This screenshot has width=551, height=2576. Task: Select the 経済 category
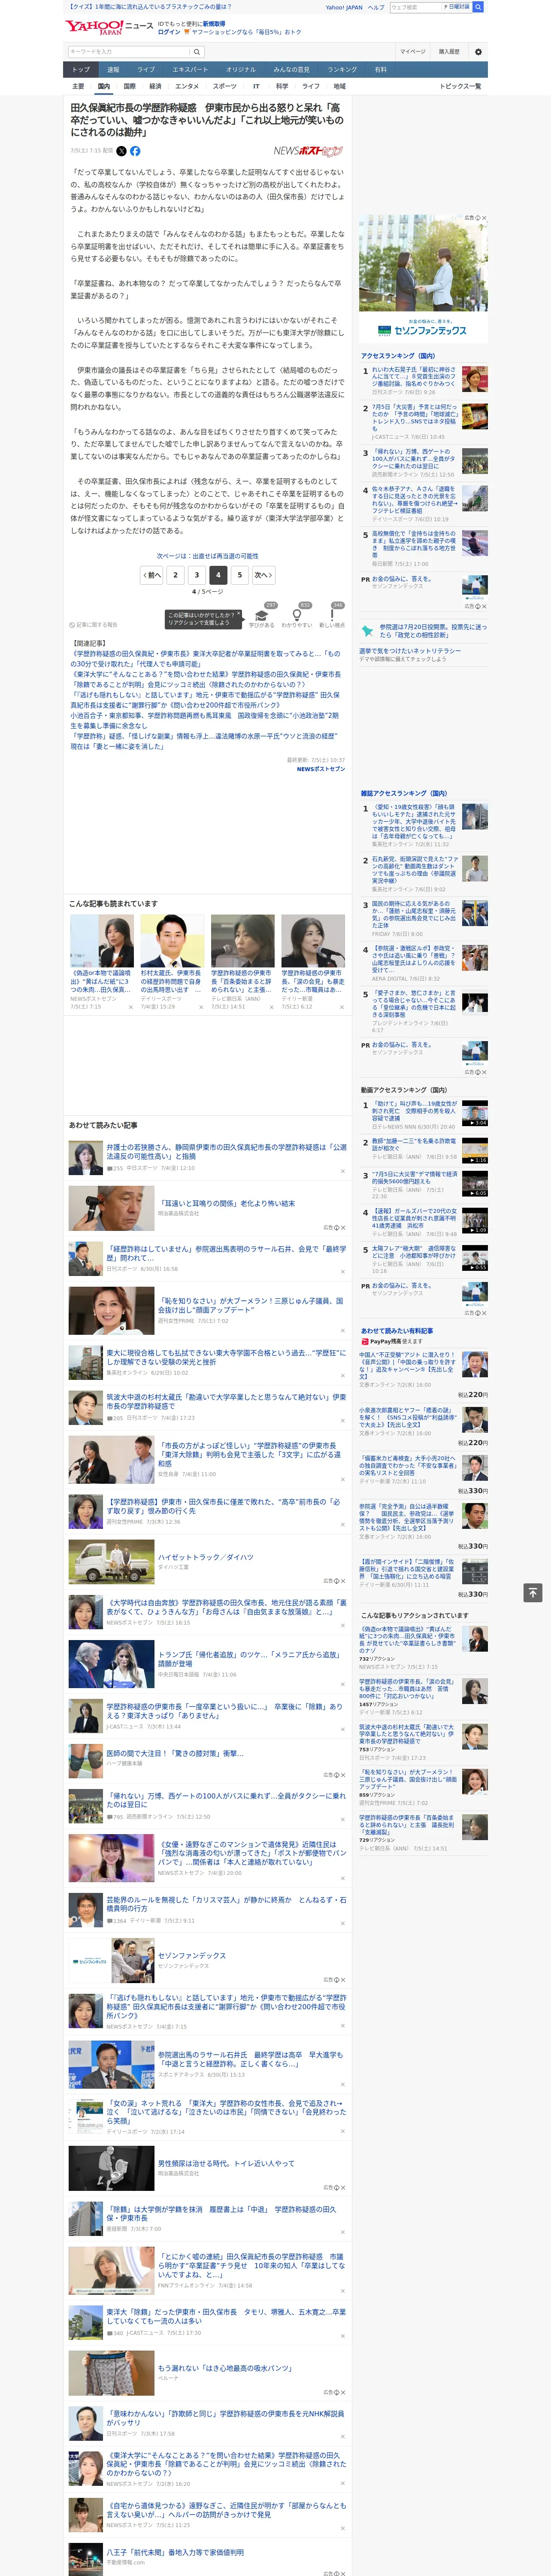[155, 87]
